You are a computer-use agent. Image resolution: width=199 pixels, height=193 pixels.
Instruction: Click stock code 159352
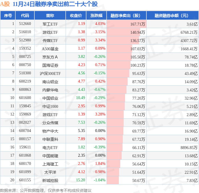click(x=25, y=49)
